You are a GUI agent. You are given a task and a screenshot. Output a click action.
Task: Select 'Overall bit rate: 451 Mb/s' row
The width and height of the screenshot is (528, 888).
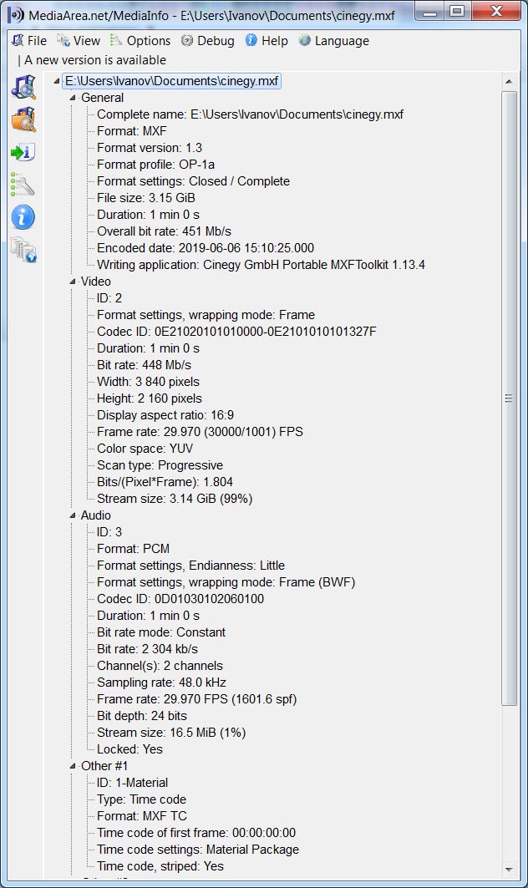point(165,231)
